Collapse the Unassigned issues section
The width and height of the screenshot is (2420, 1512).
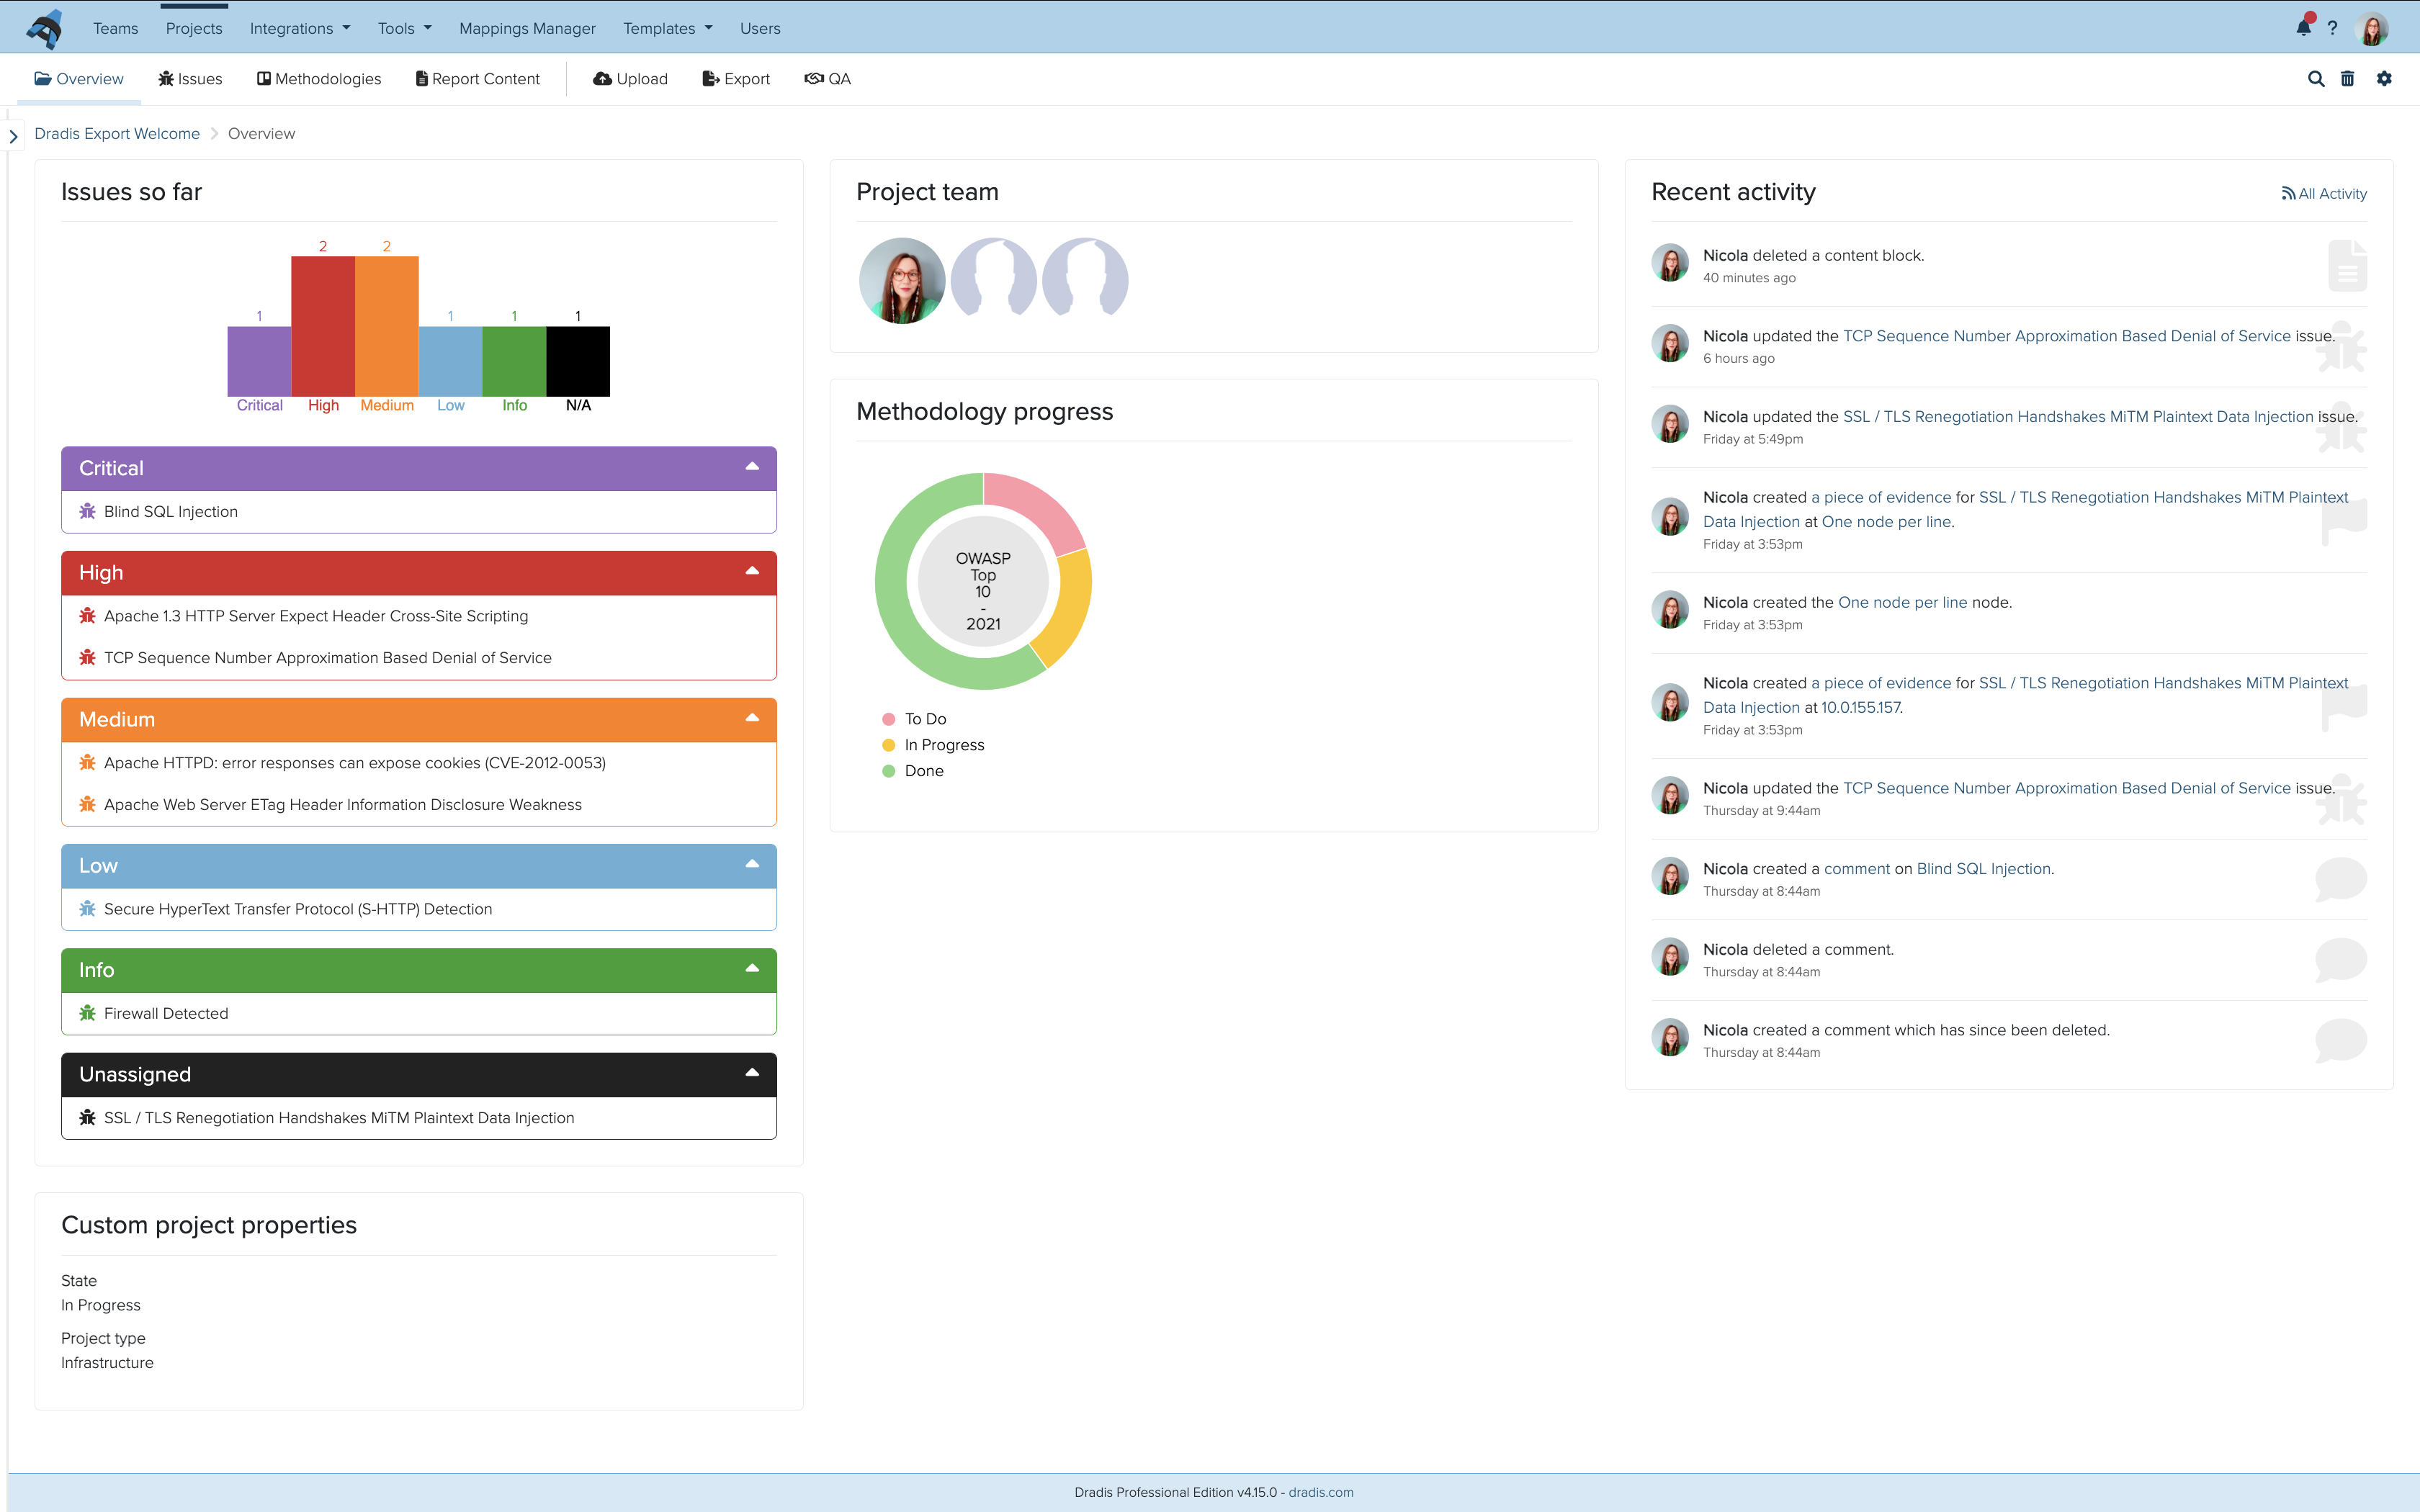coord(752,1073)
